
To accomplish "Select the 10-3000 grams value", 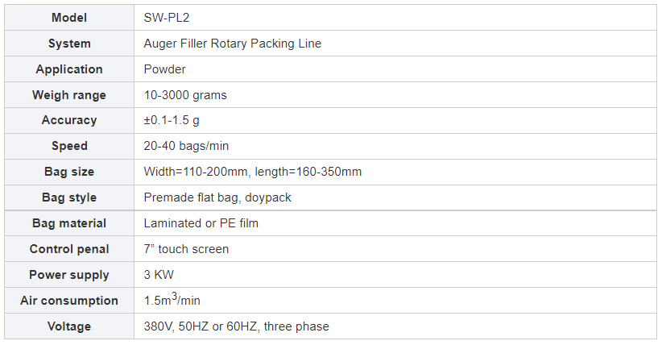I will (x=185, y=95).
